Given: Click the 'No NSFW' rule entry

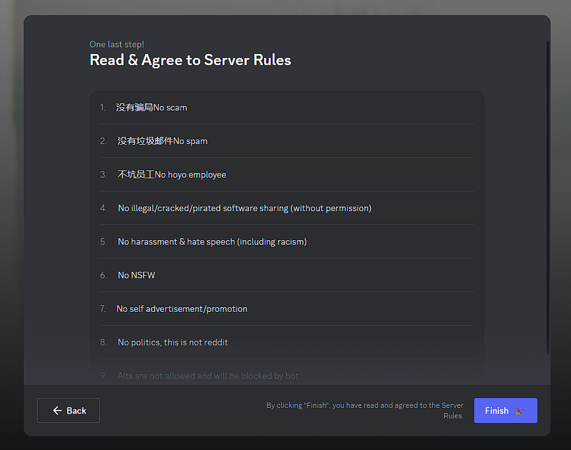Looking at the screenshot, I should 136,275.
